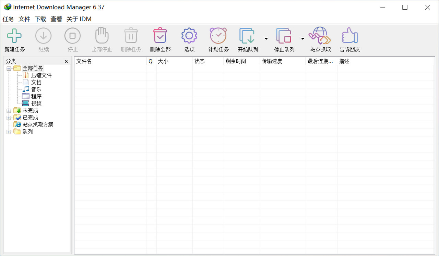Viewport: 439px width, 256px height.
Task: Select 站点抓取方案 label in tree
Action: pos(38,124)
